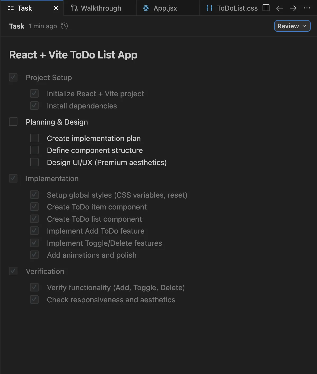The width and height of the screenshot is (317, 374).
Task: Check the Create implementation plan checkbox
Action: click(x=34, y=138)
